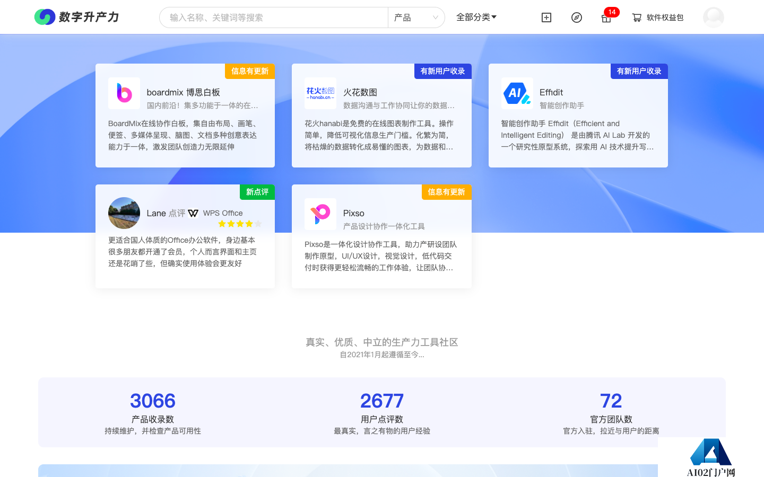Click the 2677 用户点评数 figure

[x=382, y=401]
